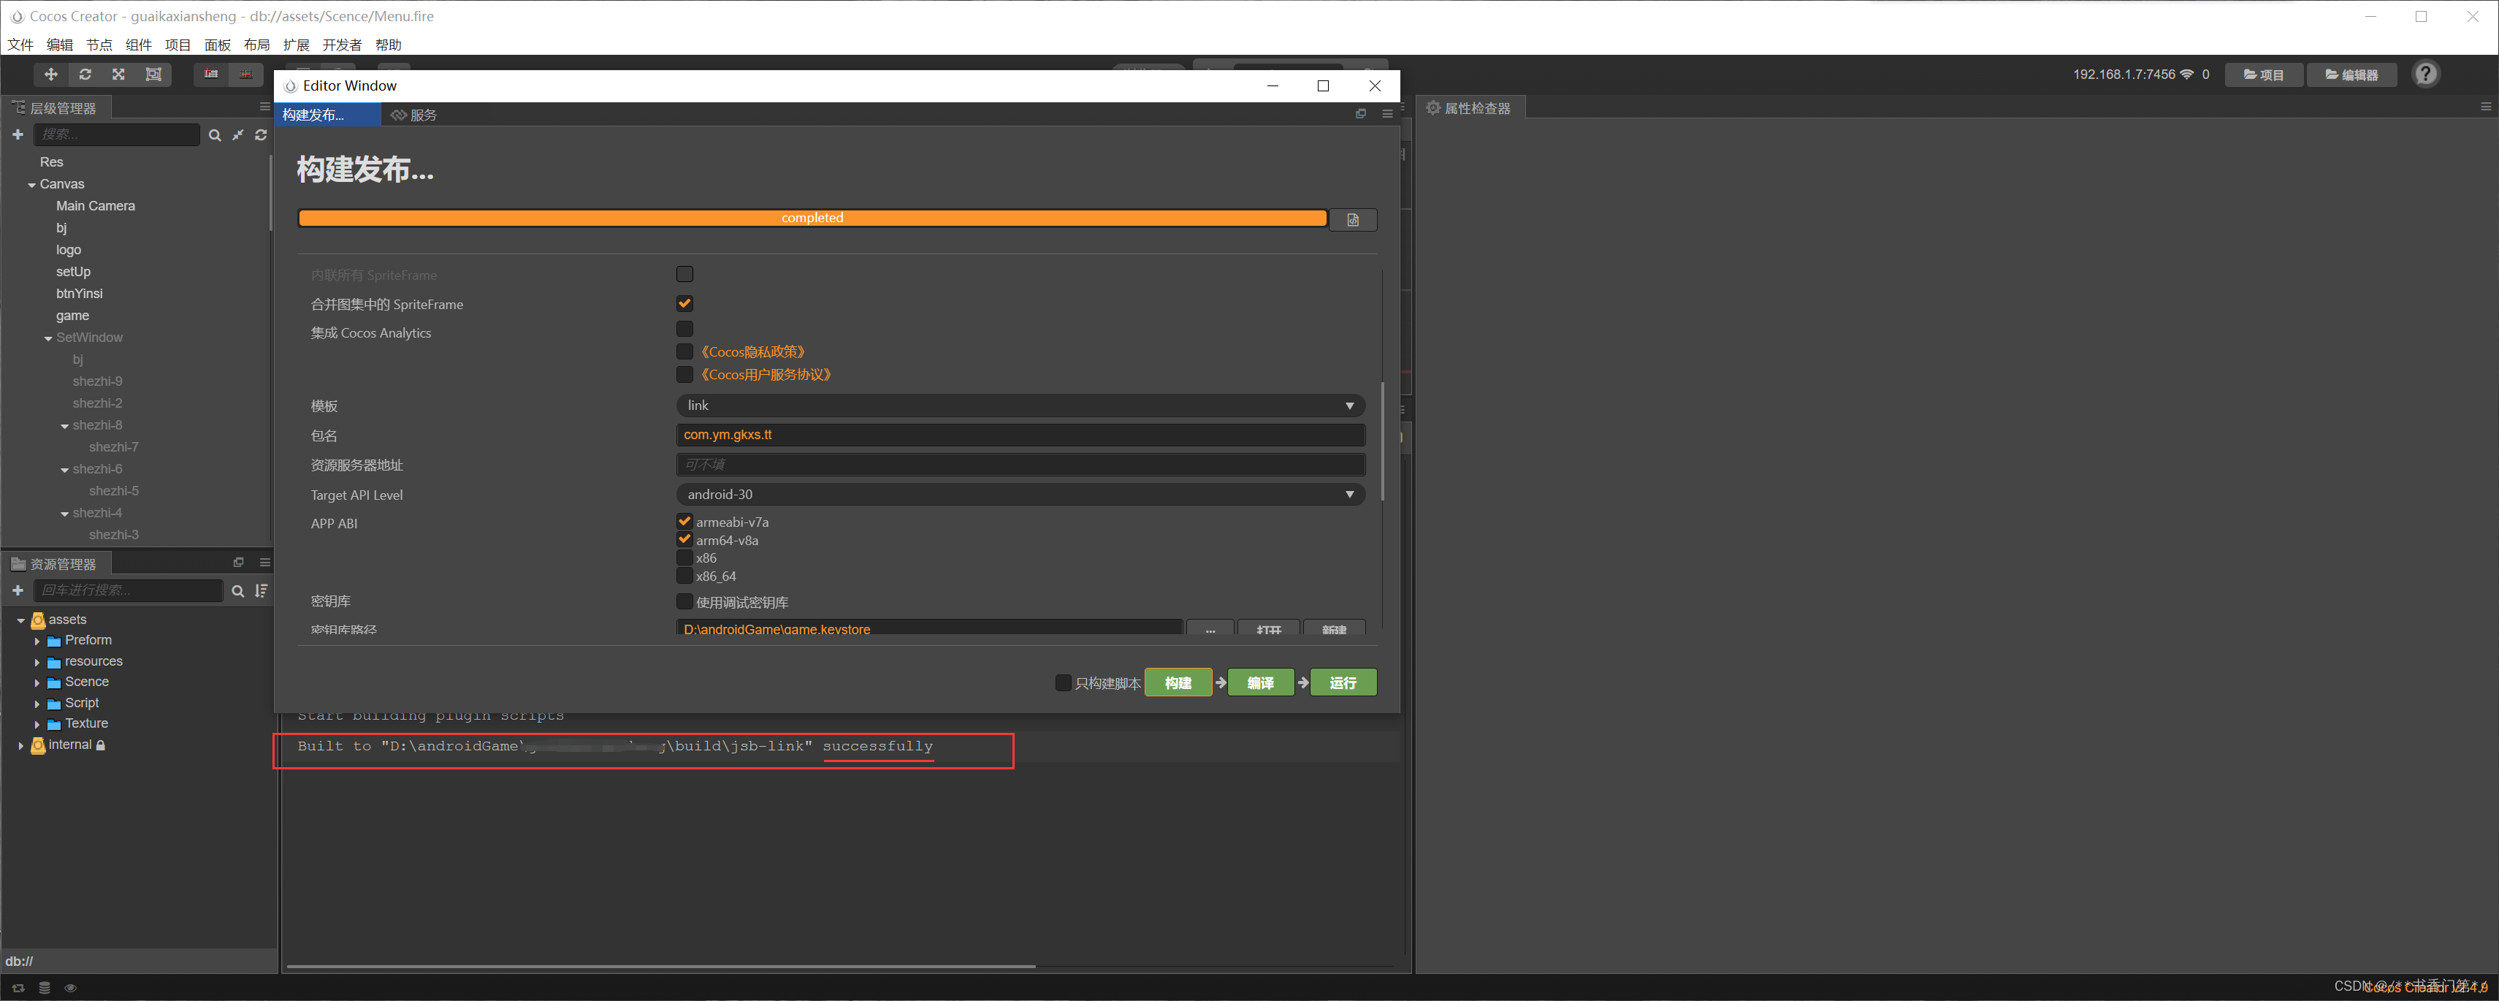Image resolution: width=2499 pixels, height=1001 pixels.
Task: Select the rect transform tool
Action: [153, 74]
